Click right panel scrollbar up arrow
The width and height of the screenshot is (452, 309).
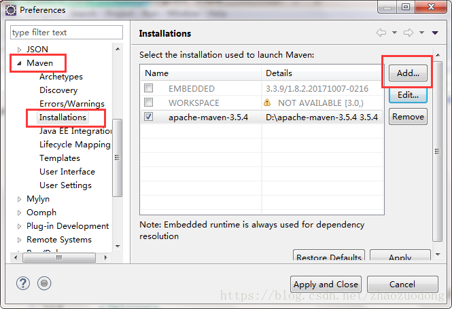click(438, 55)
